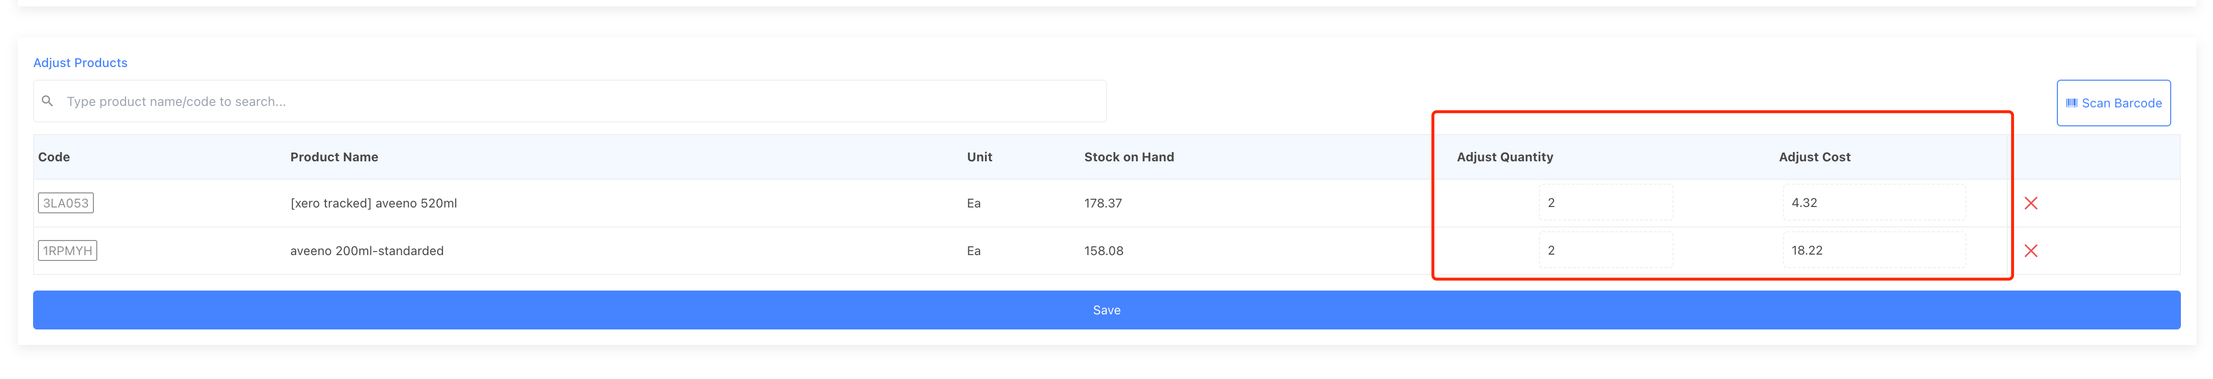Edit Adjust Quantity for aveeno 520ml
Viewport: 2213px width, 379px height.
[1606, 203]
